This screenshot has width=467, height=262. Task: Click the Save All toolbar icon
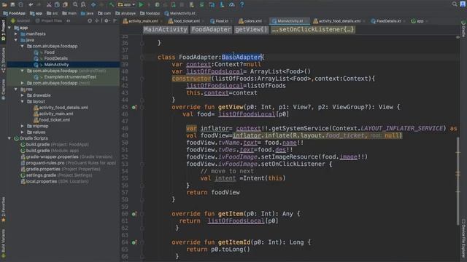coord(12,4)
